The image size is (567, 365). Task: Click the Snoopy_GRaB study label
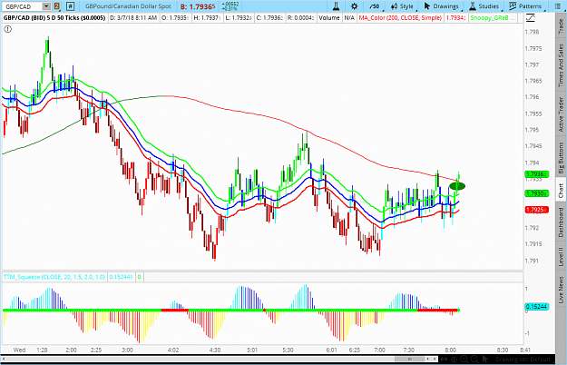pyautogui.click(x=493, y=17)
